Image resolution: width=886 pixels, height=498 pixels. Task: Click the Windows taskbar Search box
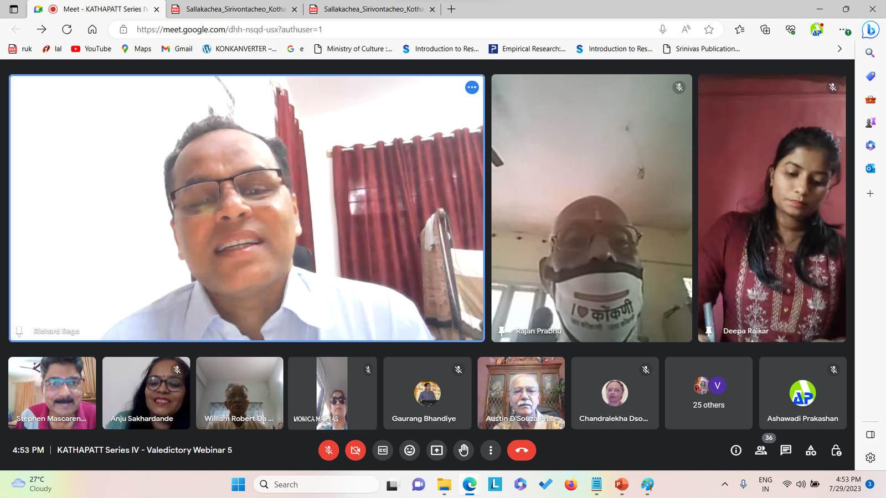point(316,484)
